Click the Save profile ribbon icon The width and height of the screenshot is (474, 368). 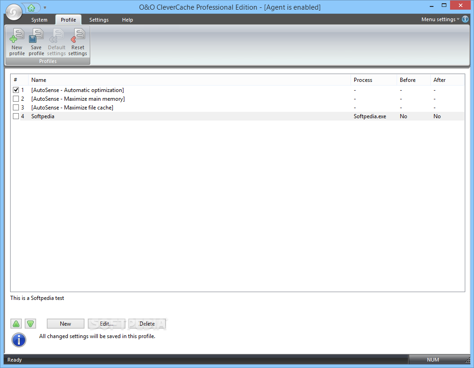[x=36, y=42]
